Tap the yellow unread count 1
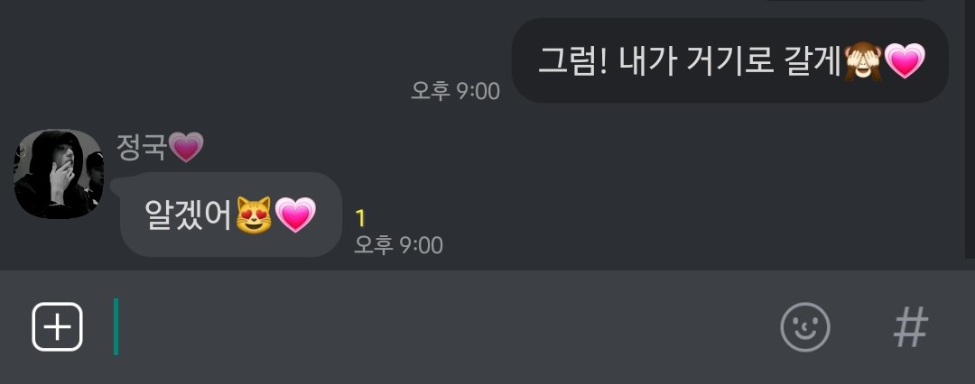The width and height of the screenshot is (975, 384). tap(360, 219)
